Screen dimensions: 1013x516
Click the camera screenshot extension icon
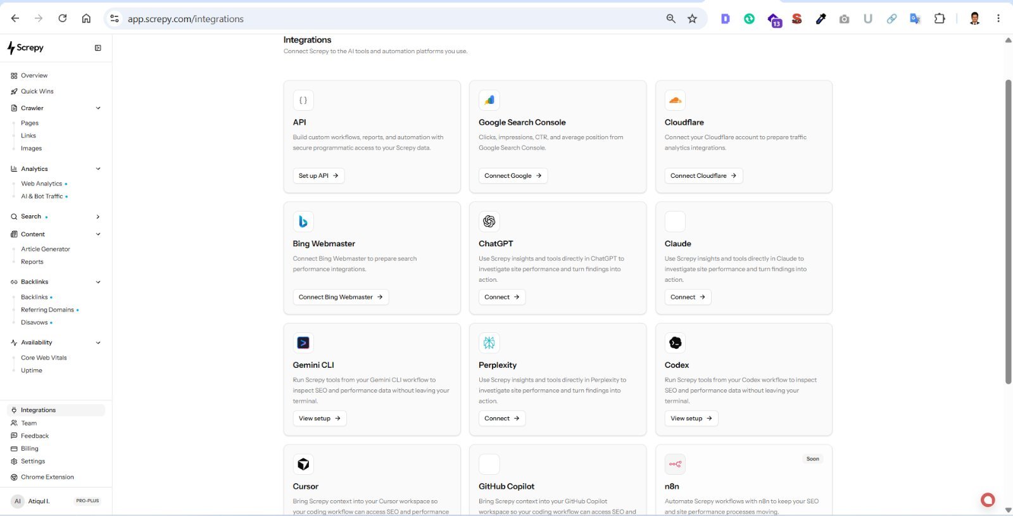tap(844, 19)
